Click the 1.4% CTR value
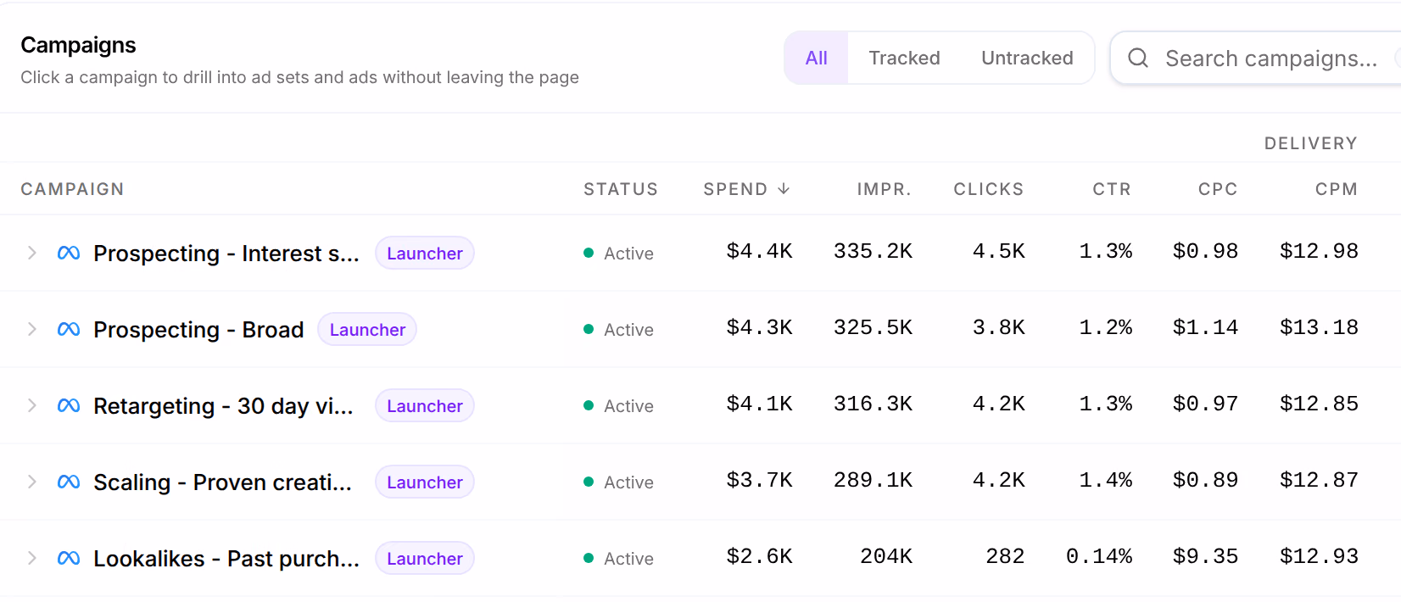This screenshot has height=602, width=1401. pyautogui.click(x=1106, y=480)
